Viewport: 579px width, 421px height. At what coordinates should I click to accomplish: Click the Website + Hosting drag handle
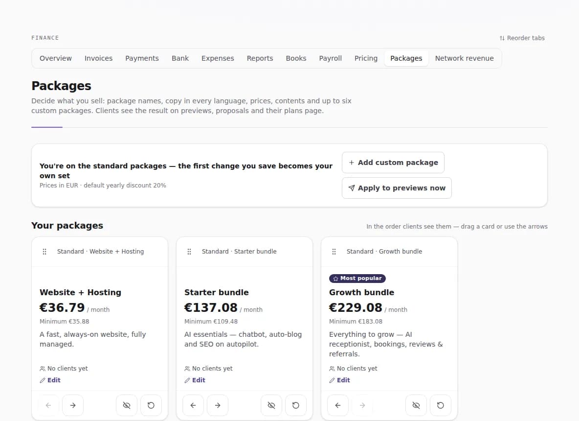pos(45,252)
